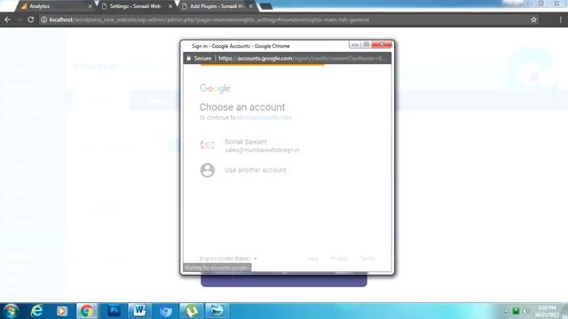Reload the main browser page
Viewport: 568px width, 319px height.
tap(31, 19)
